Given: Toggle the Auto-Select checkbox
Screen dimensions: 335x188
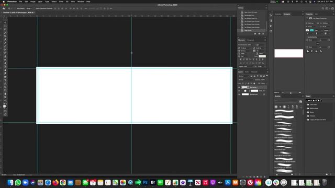Looking at the screenshot, I should [x=15, y=8].
